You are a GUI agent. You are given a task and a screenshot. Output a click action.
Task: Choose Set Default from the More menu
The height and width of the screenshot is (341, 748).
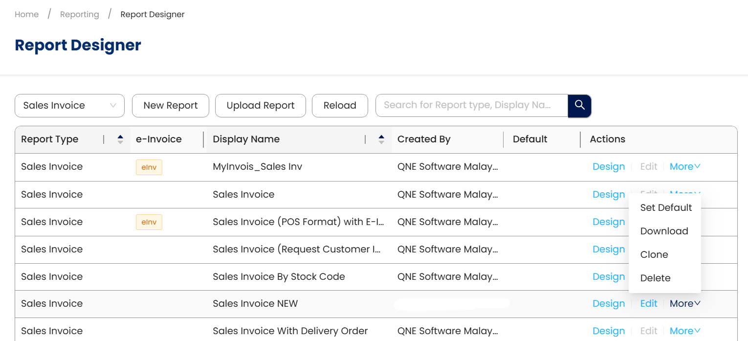[666, 207]
